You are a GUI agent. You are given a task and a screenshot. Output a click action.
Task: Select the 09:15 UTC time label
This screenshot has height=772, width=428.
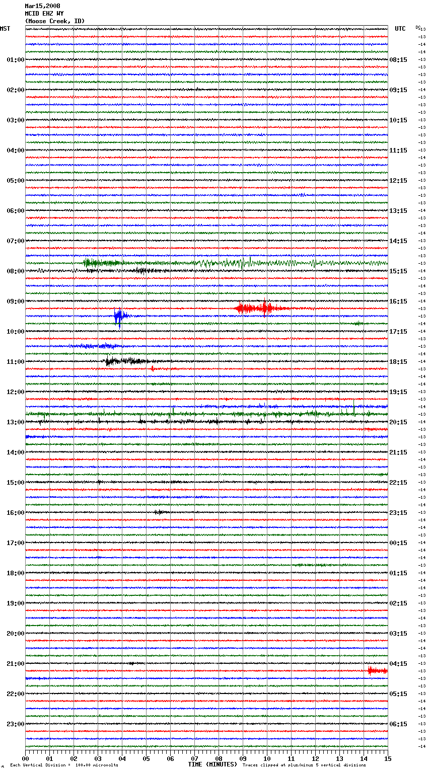[398, 90]
